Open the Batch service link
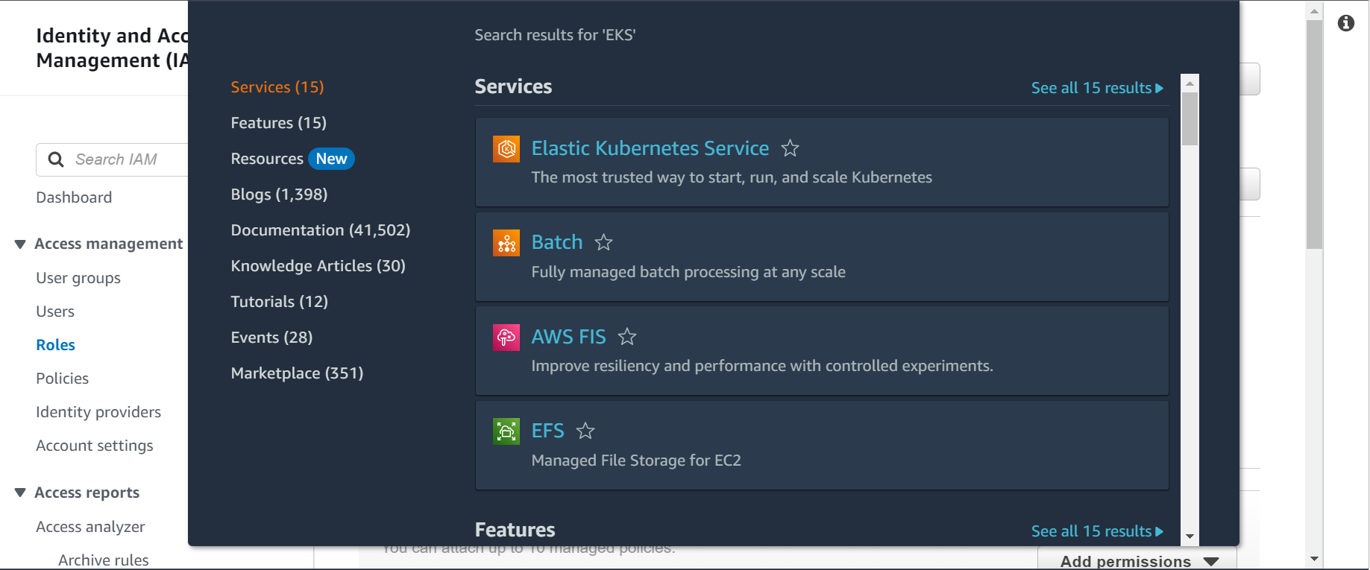This screenshot has height=570, width=1370. coord(557,242)
